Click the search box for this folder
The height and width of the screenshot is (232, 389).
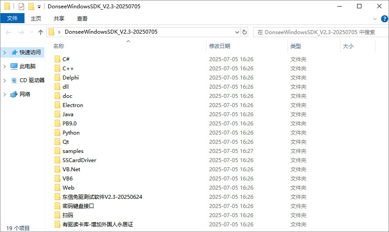point(319,32)
